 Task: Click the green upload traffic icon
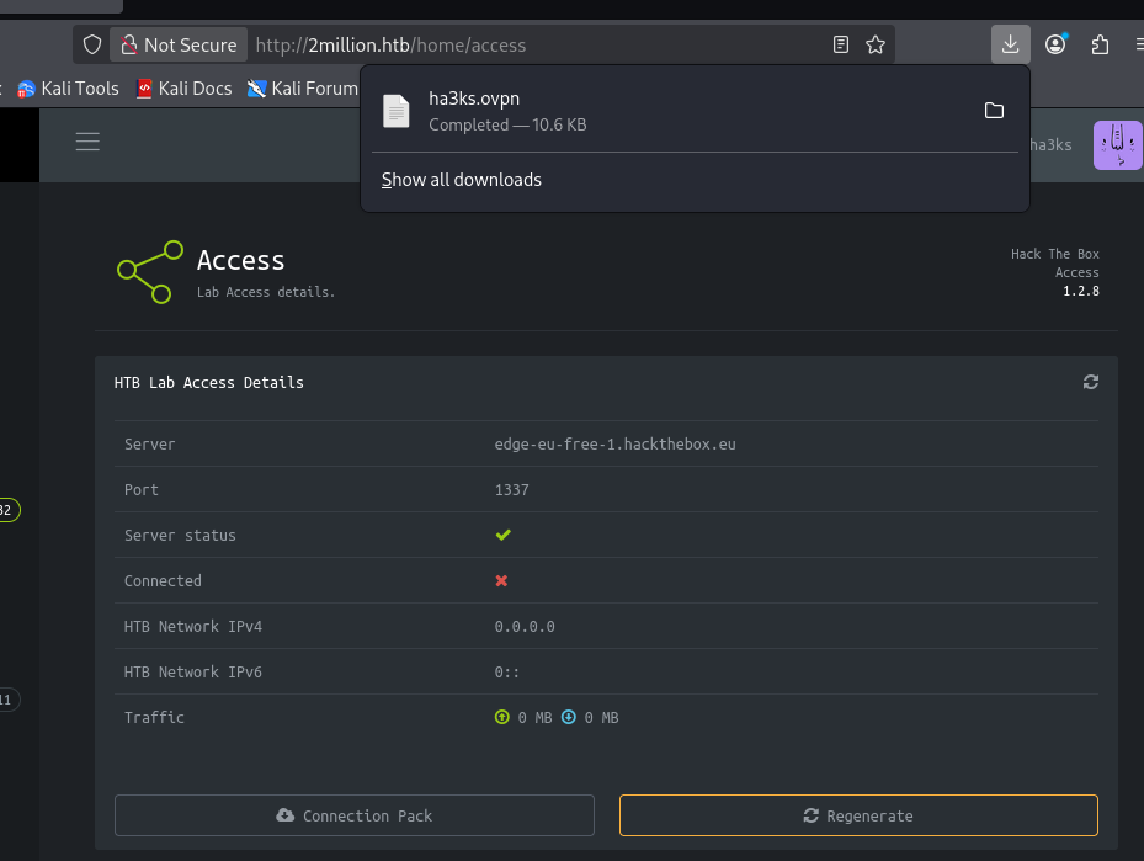point(502,717)
